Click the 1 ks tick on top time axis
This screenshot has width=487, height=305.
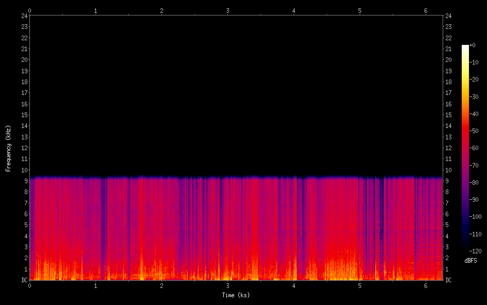click(95, 10)
